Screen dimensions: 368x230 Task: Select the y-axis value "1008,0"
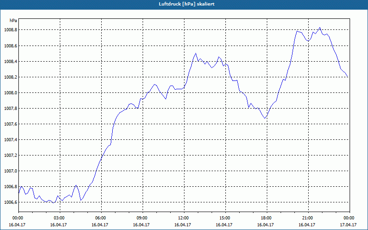(10, 93)
